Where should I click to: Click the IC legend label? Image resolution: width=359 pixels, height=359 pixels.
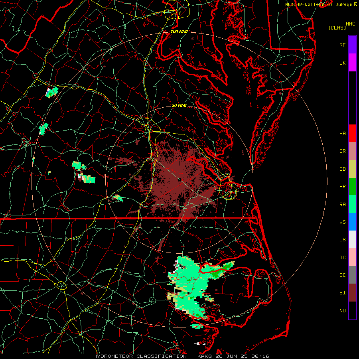(x=343, y=258)
